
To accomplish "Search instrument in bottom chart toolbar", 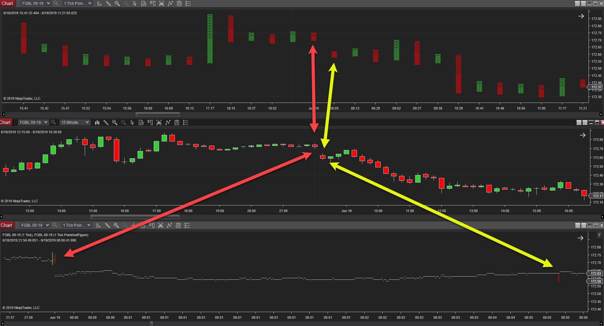I will click(55, 225).
